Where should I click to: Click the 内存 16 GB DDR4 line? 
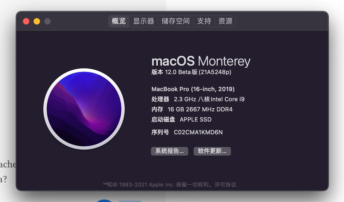coord(192,109)
